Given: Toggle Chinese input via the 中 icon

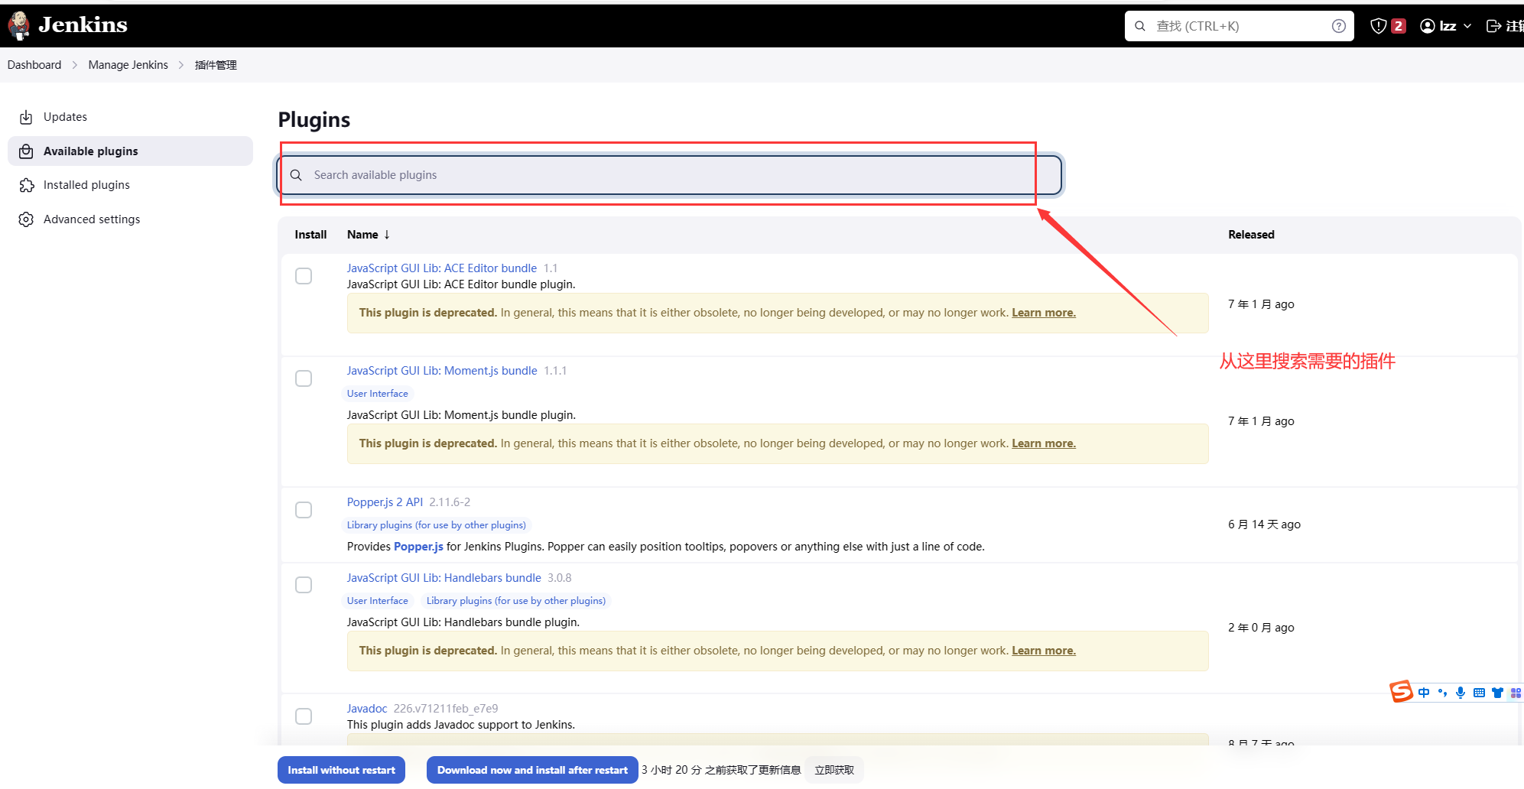Looking at the screenshot, I should pos(1424,693).
